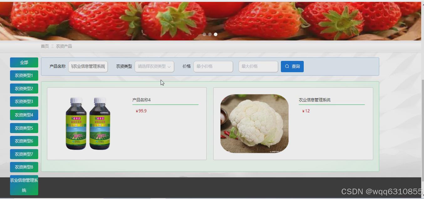Filter by 农资类型1 category
424x199 pixels.
coord(24,75)
